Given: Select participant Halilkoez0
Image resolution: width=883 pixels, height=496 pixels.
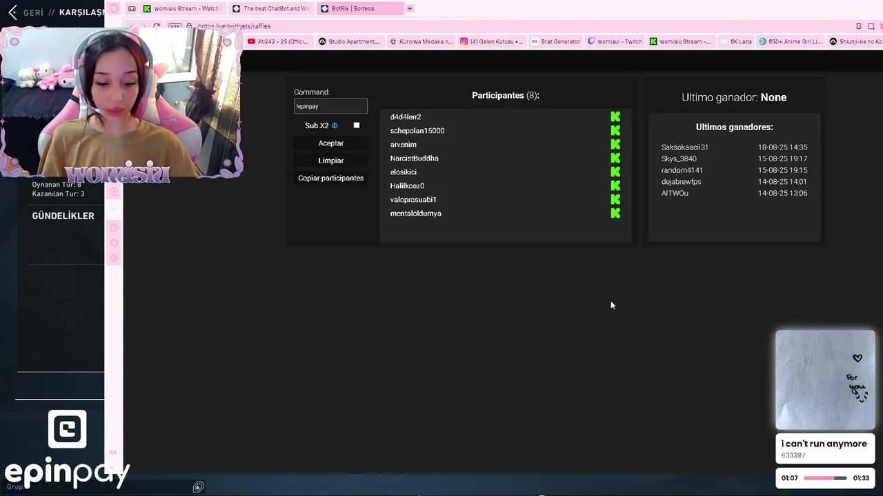Looking at the screenshot, I should (407, 185).
